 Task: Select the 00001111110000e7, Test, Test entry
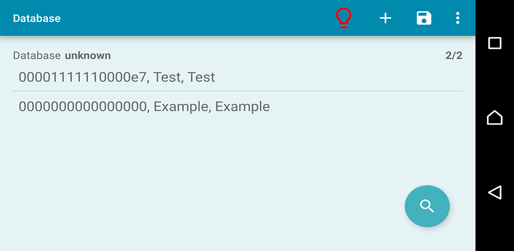click(237, 77)
